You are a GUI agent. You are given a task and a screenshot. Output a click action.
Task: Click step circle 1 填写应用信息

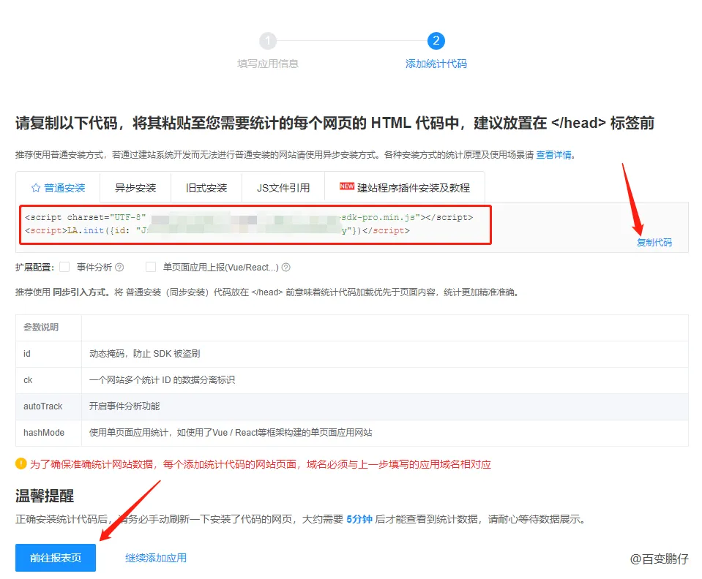268,42
